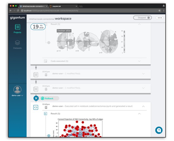The width and height of the screenshot is (174, 141).
Task: Collapse the 10:40pm executed cell activity
Action: click(x=143, y=106)
